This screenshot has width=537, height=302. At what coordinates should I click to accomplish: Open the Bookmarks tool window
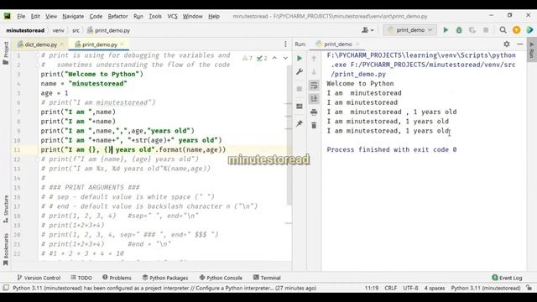pos(6,249)
